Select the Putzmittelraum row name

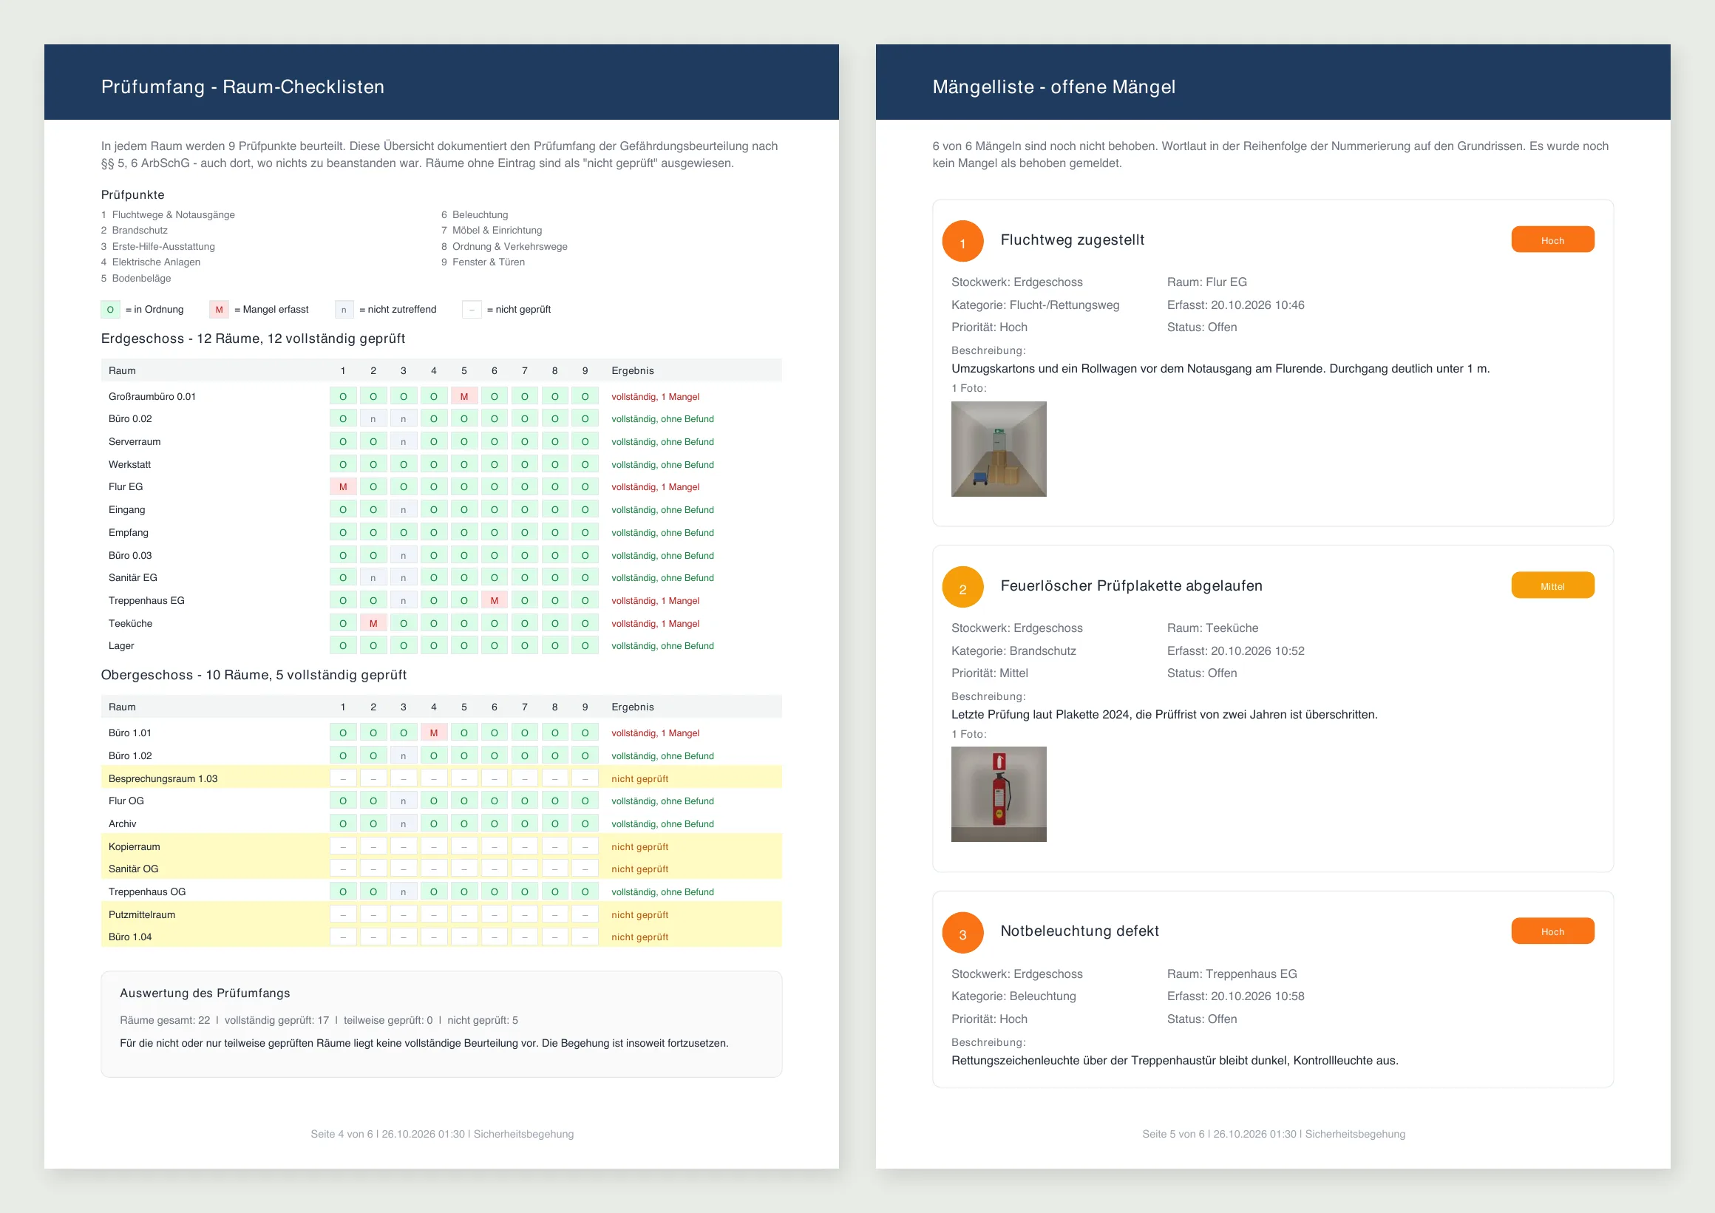pyautogui.click(x=142, y=914)
